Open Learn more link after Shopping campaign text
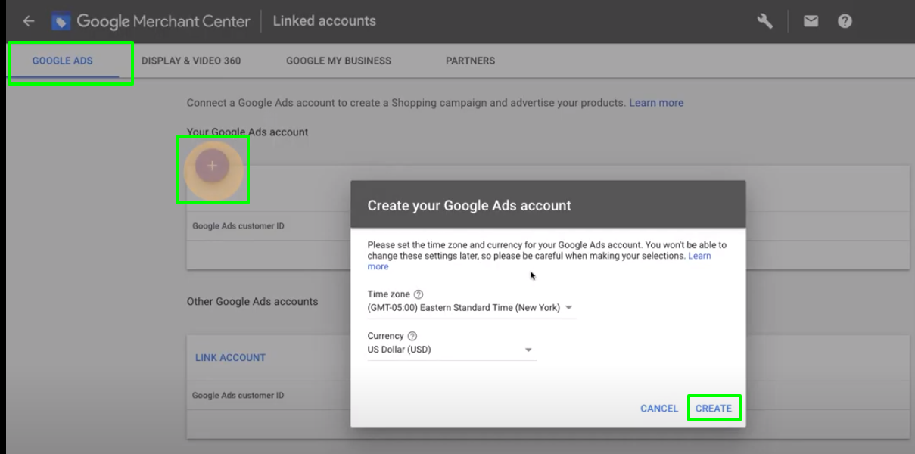 (656, 103)
